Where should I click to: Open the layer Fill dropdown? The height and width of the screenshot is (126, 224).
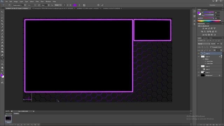click(221, 50)
